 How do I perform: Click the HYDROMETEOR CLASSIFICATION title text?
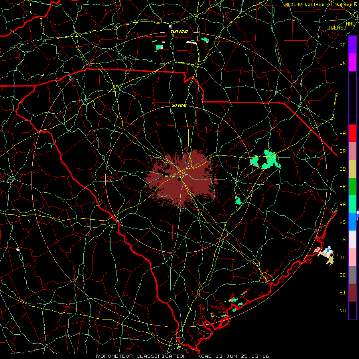140,356
